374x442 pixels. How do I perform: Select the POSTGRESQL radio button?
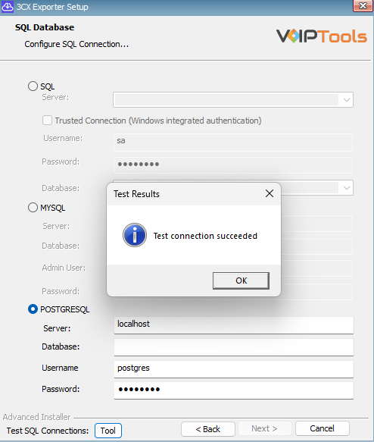click(33, 309)
